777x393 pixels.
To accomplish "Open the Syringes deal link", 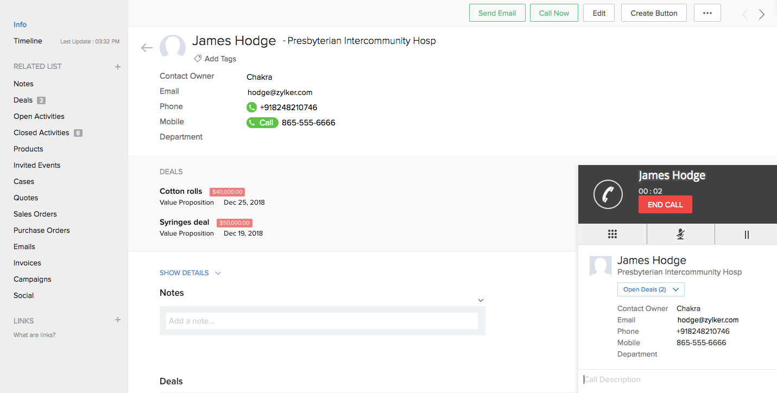I will click(x=185, y=222).
